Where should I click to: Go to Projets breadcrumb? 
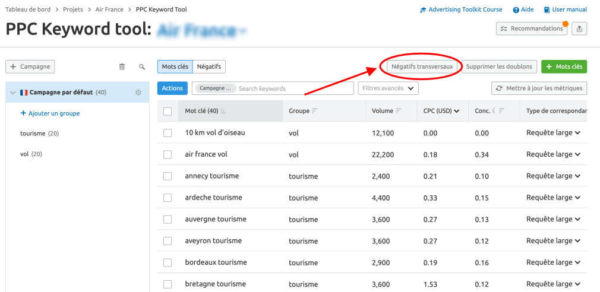click(x=73, y=9)
